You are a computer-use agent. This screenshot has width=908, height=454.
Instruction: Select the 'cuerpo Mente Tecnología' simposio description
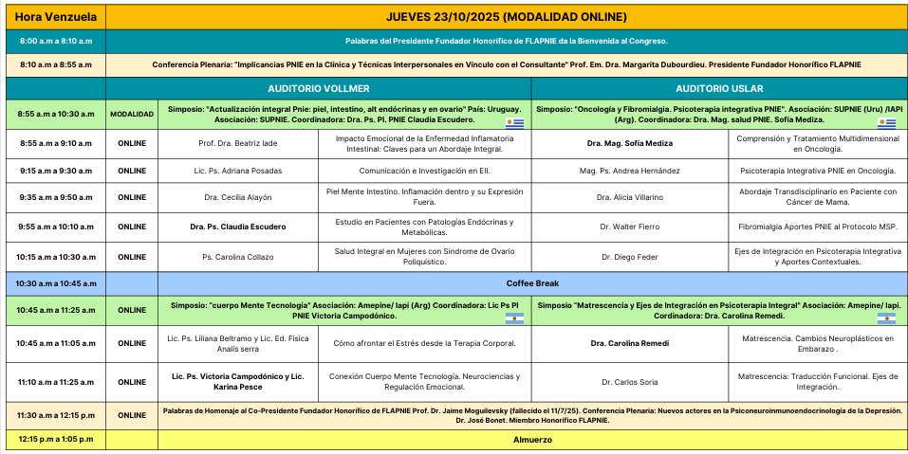coord(344,310)
